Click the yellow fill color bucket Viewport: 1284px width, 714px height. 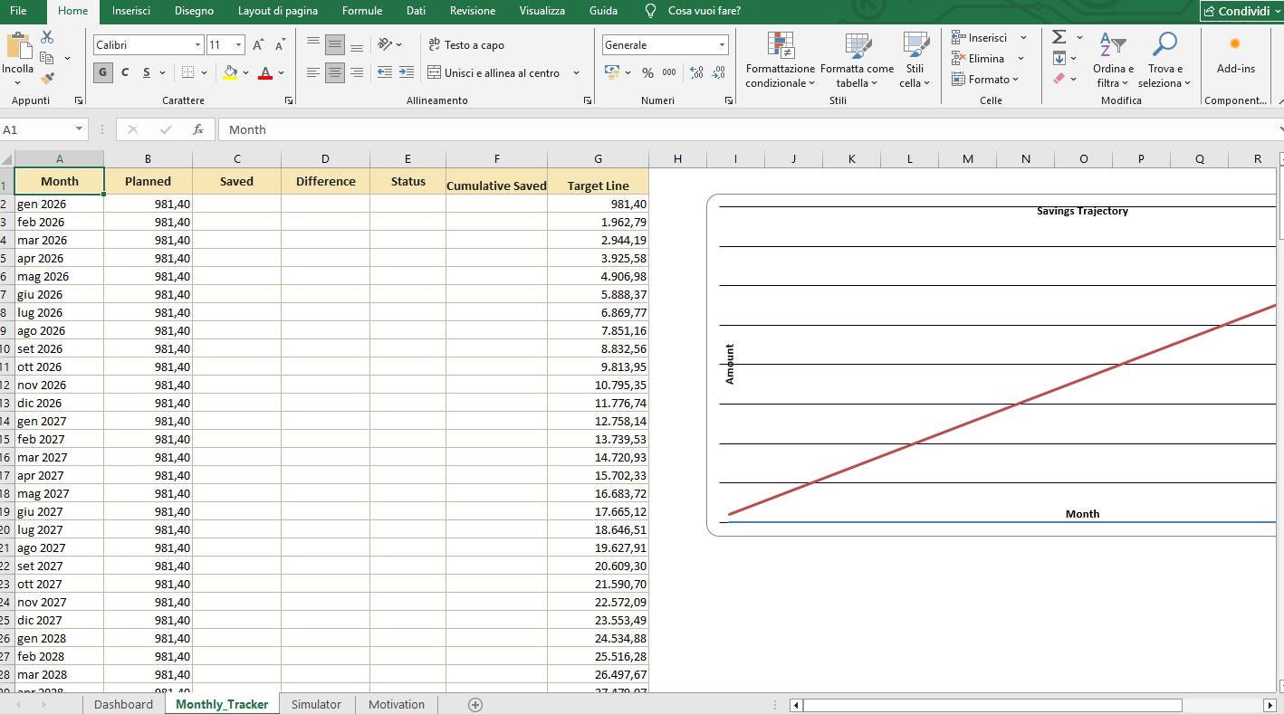pos(231,72)
